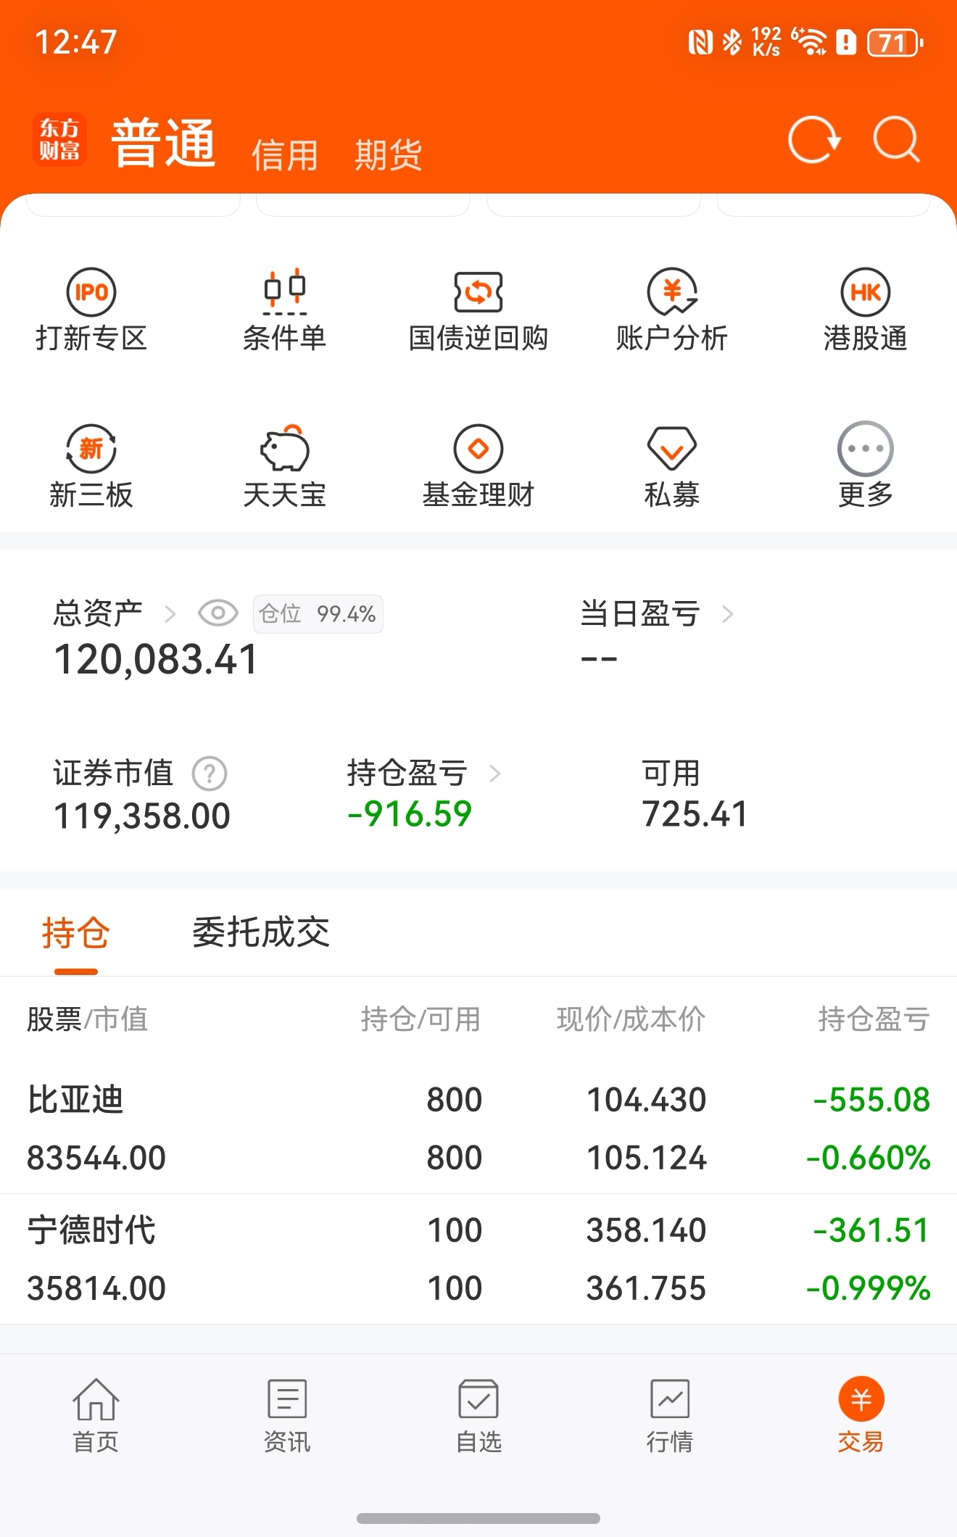
Task: Select the 委托成交 orders tab
Action: point(261,932)
